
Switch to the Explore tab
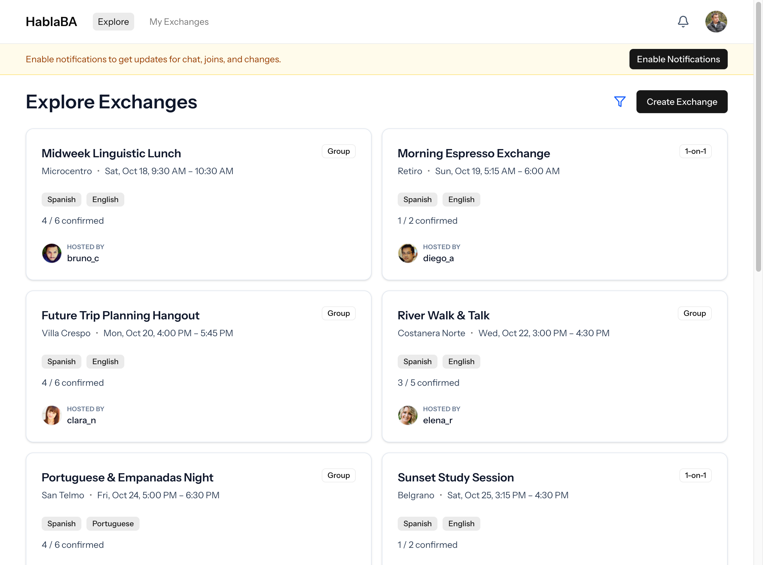(x=113, y=22)
